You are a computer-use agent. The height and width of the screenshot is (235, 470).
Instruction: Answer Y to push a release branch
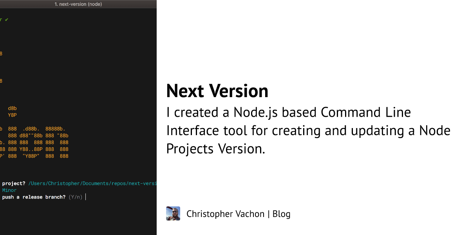point(71,197)
